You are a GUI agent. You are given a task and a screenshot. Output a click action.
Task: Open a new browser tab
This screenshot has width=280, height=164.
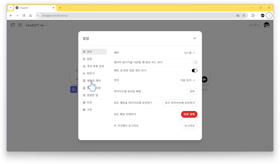point(60,8)
